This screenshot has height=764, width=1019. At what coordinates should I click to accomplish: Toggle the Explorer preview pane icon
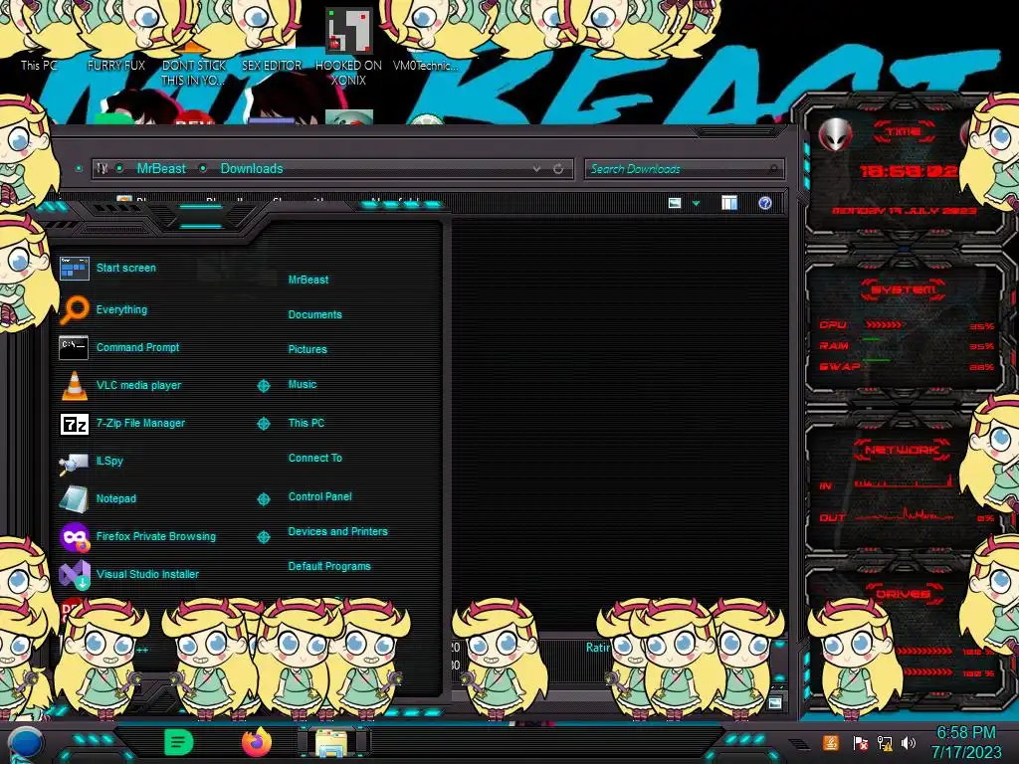click(x=729, y=203)
